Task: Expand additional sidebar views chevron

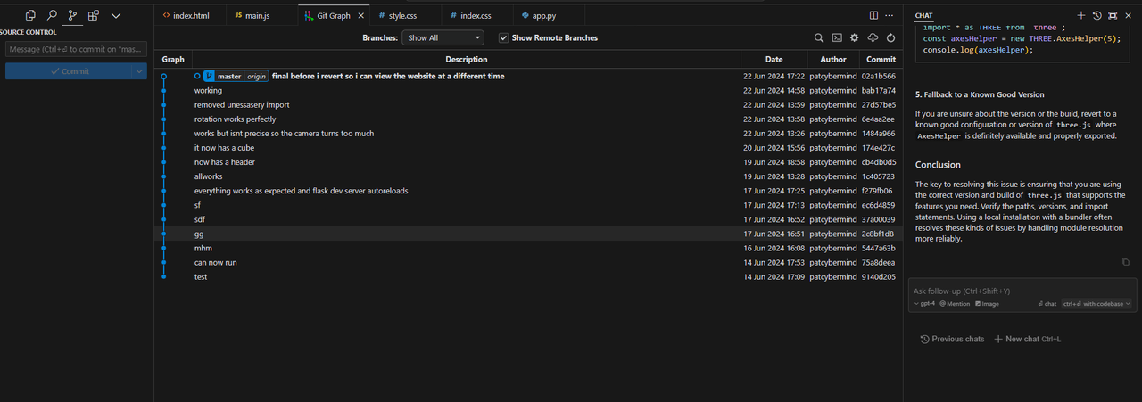Action: (116, 15)
